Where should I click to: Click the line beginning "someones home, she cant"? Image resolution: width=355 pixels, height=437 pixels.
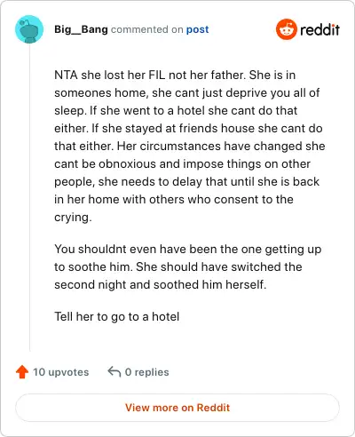pyautogui.click(x=186, y=93)
